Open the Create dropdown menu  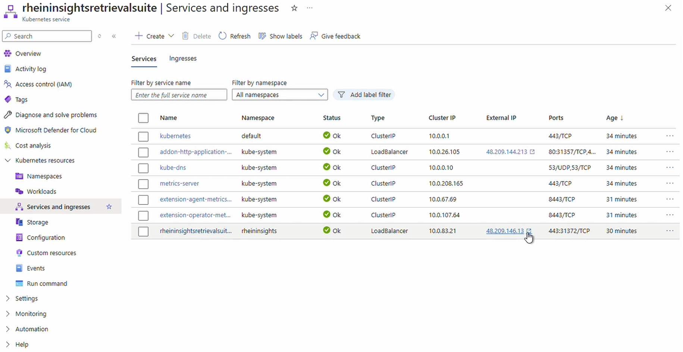(x=154, y=36)
